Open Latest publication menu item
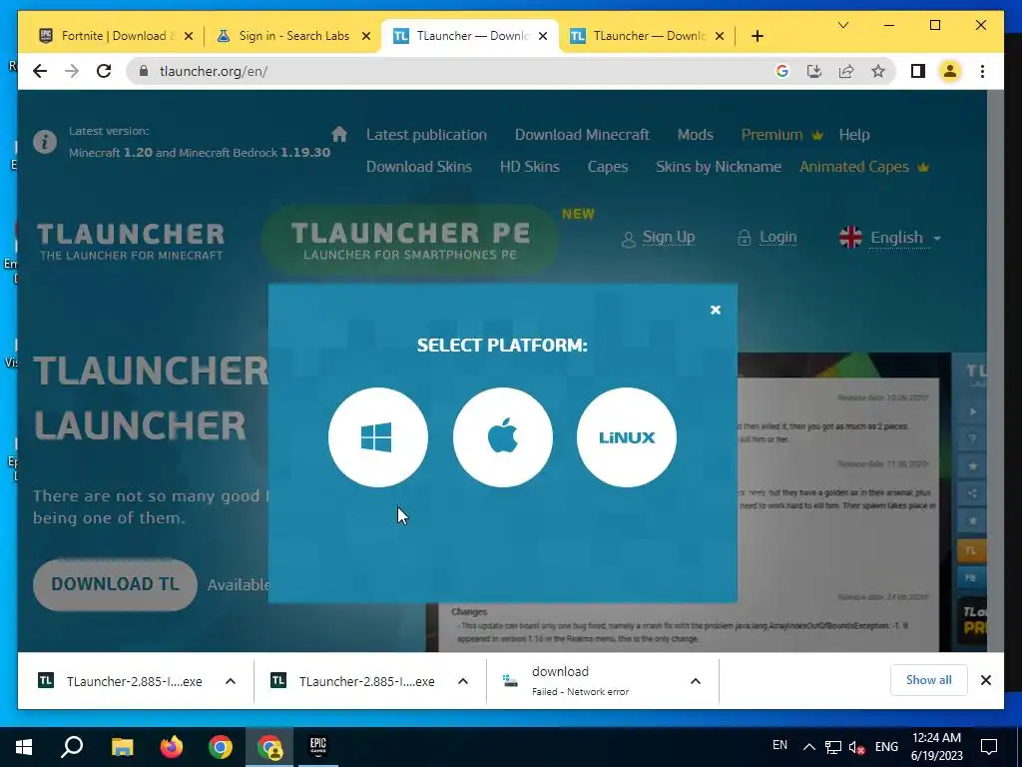This screenshot has height=767, width=1022. coord(426,135)
